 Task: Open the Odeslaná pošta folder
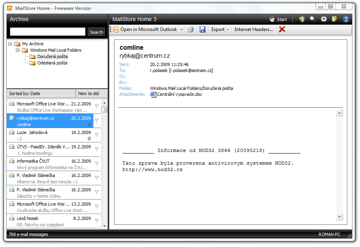[52, 63]
